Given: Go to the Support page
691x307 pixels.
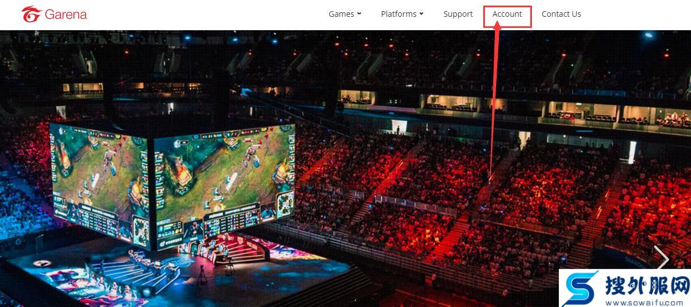Looking at the screenshot, I should pyautogui.click(x=458, y=14).
